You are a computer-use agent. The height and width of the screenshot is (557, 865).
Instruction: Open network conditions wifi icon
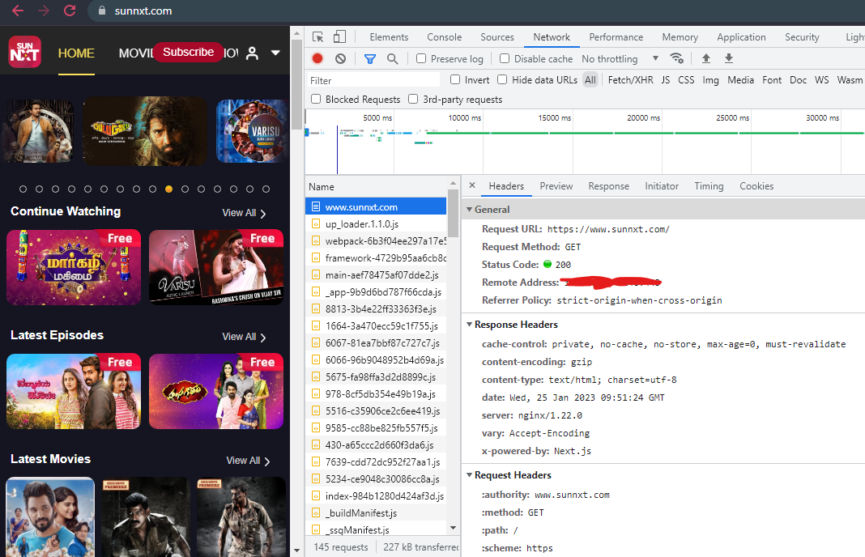click(676, 58)
